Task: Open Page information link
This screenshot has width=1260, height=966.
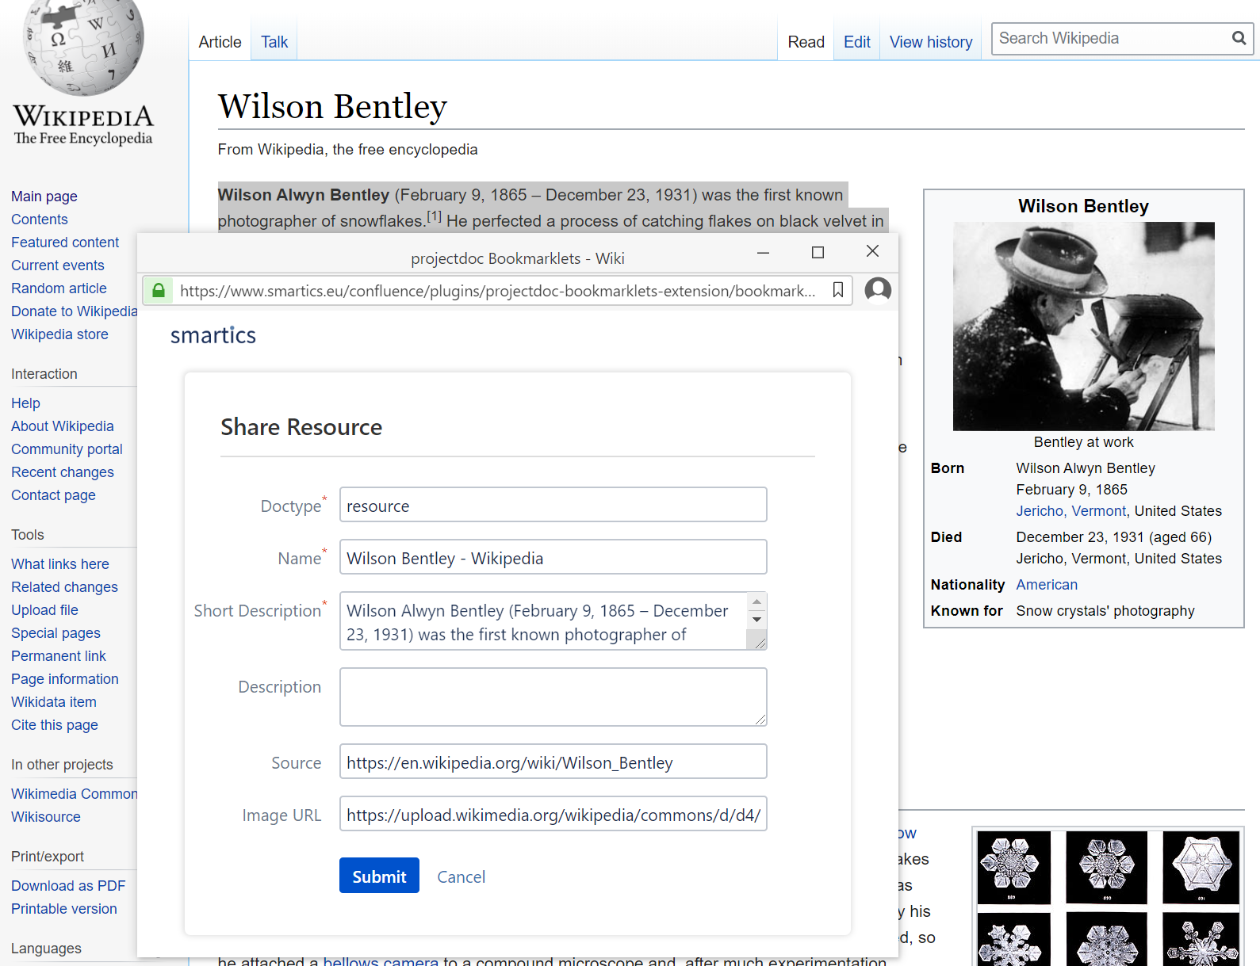Action: (65, 679)
